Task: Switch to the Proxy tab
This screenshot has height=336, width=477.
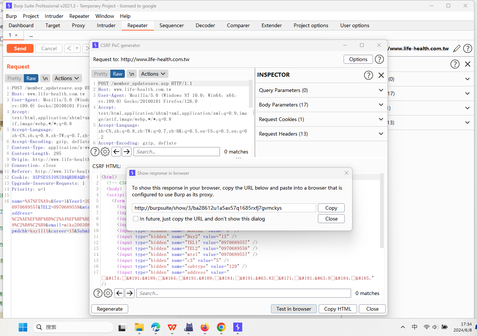Action: coord(78,25)
